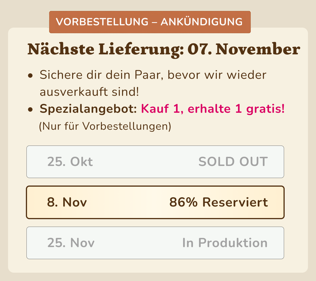316x281 pixels.
Task: Click the Vorbestellung – Ankündigung badge
Action: point(150,22)
